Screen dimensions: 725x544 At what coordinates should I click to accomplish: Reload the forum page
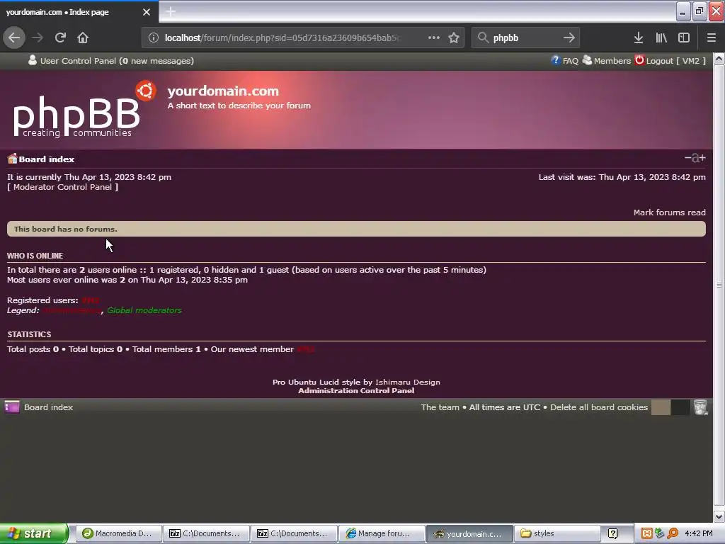point(60,38)
